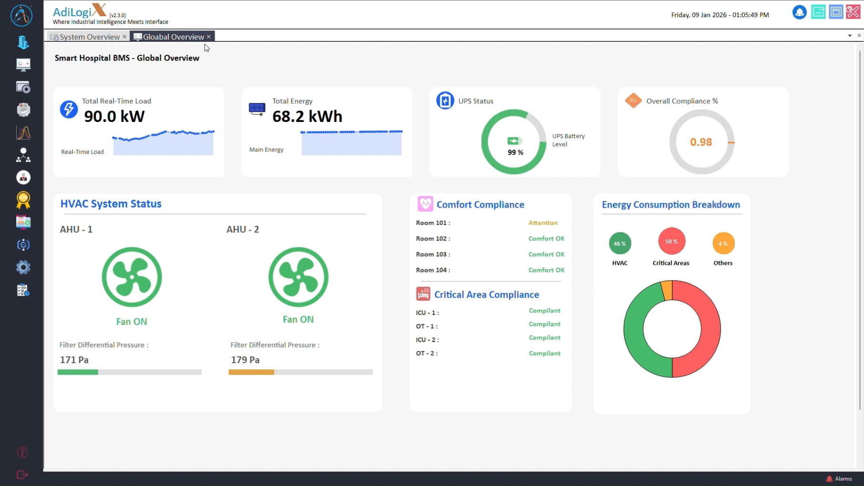The width and height of the screenshot is (864, 486).
Task: Click the AHU - 2 filter pressure bar
Action: click(300, 372)
